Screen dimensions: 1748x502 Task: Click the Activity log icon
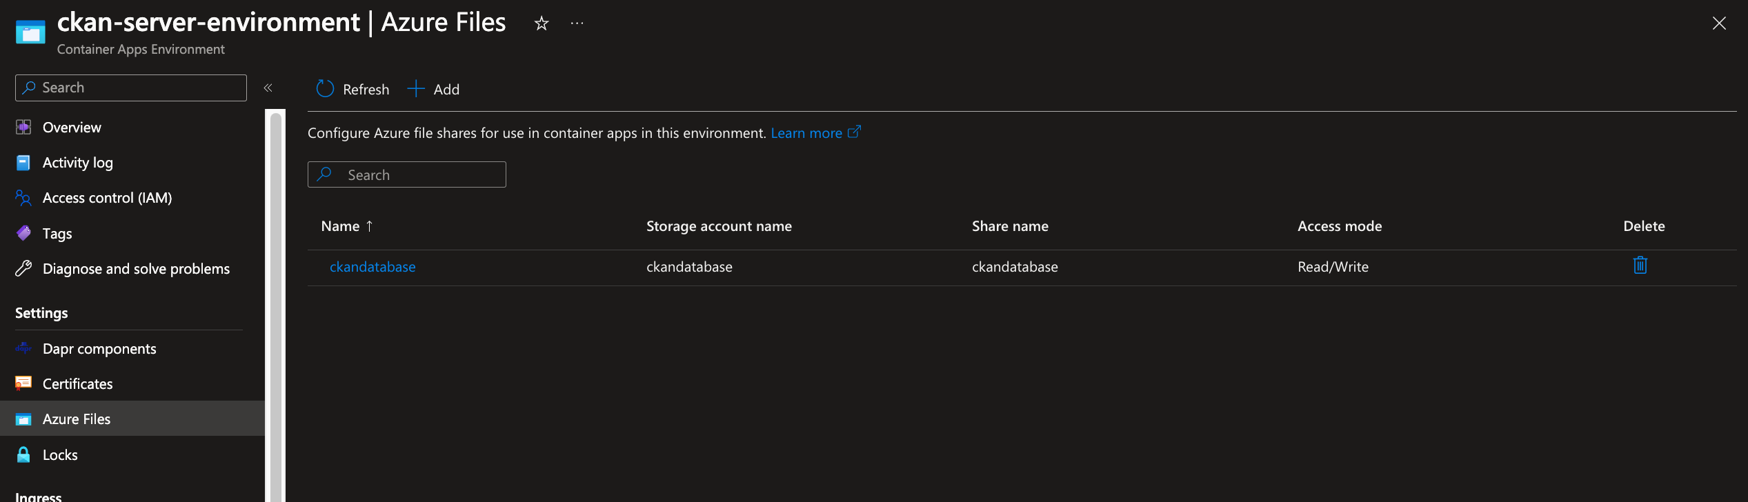pyautogui.click(x=23, y=163)
